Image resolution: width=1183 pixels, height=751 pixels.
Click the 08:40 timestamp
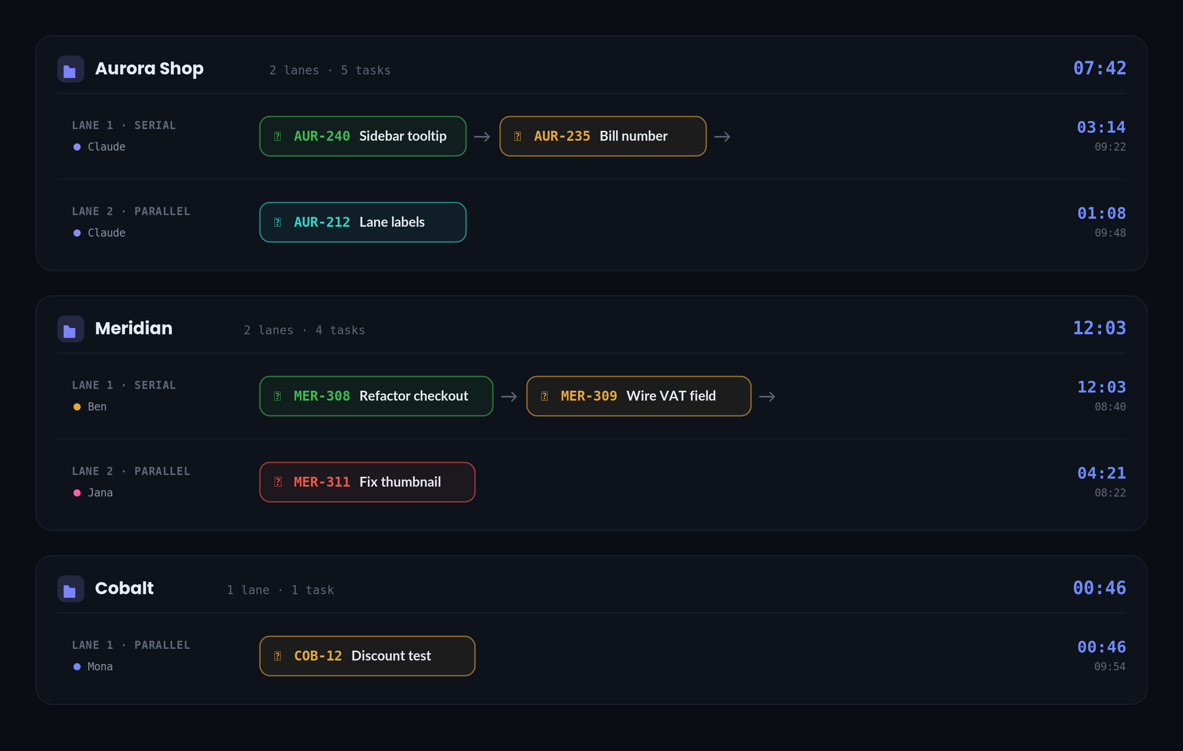[x=1110, y=407]
